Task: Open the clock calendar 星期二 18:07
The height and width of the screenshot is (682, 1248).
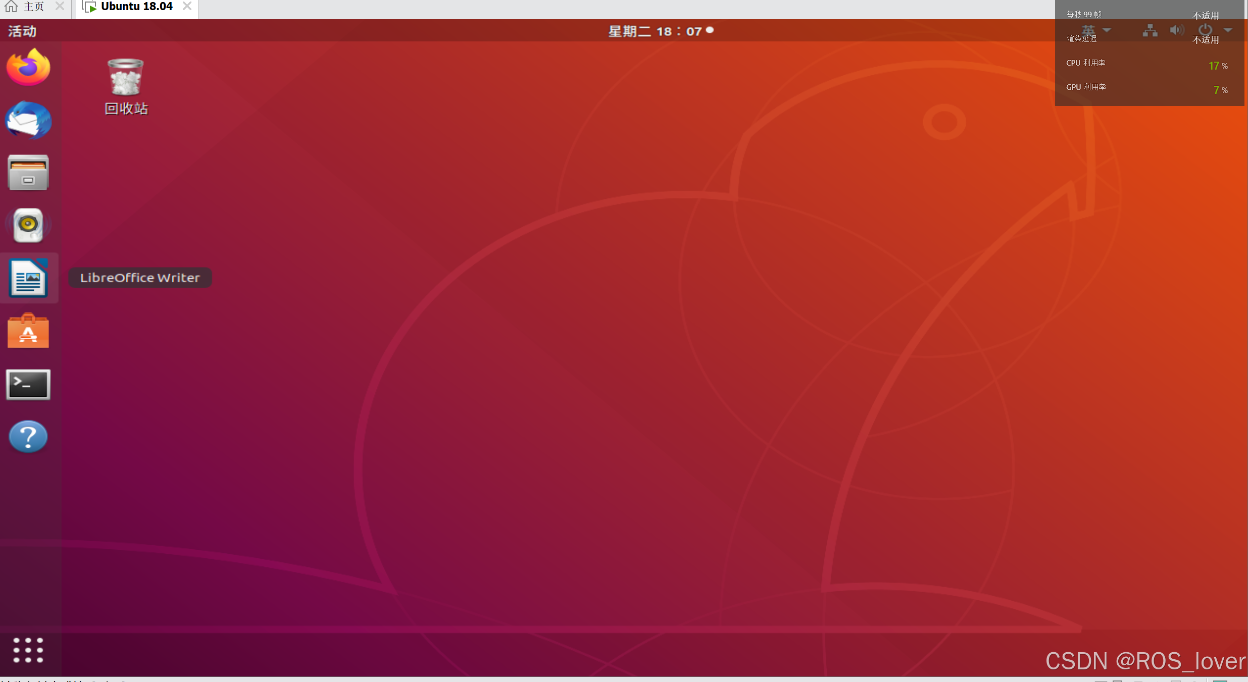Action: (x=661, y=31)
